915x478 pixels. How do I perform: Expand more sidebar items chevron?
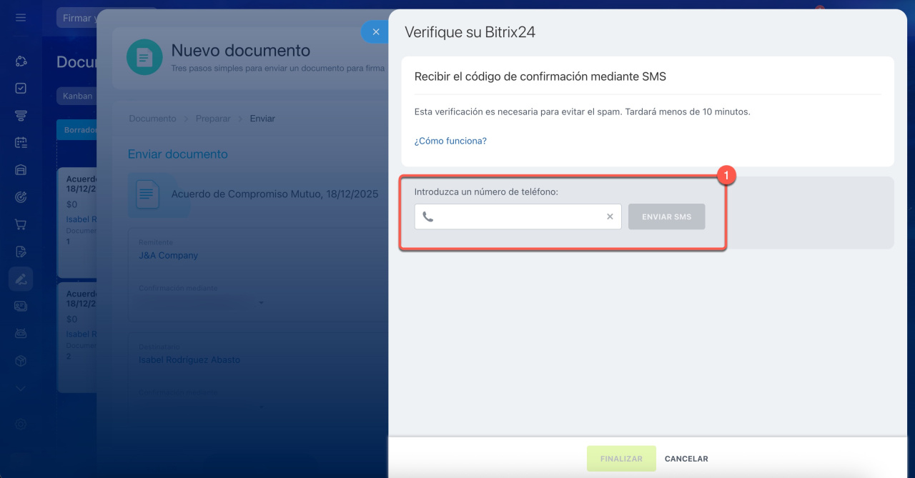click(21, 389)
